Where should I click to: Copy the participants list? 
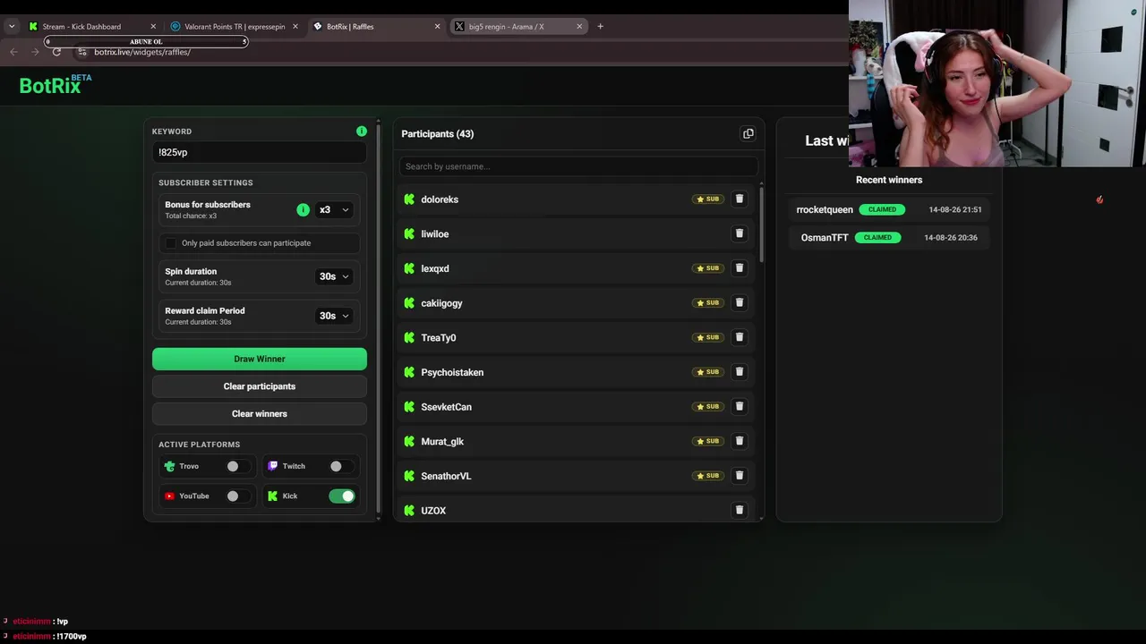point(748,134)
